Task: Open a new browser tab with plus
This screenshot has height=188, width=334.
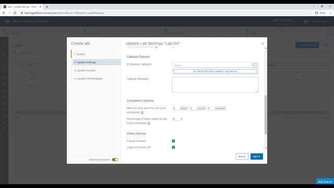Action: click(x=47, y=7)
